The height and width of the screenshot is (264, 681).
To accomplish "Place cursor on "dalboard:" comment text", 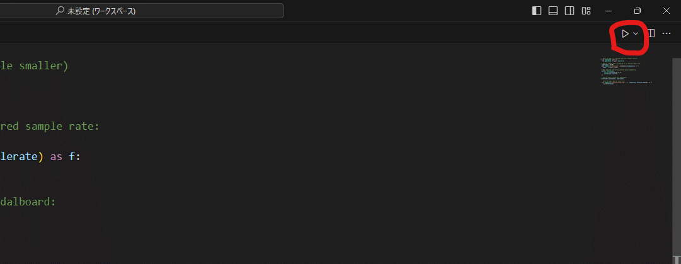I will (28, 202).
